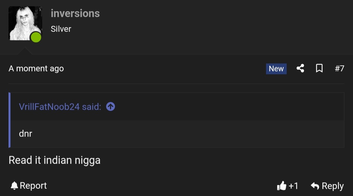Bookmark this post with the bookmark icon

[x=319, y=68]
